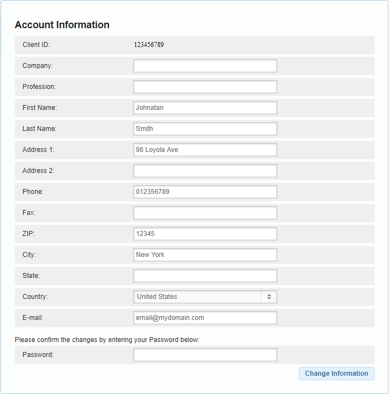Focus the Password confirmation field

pyautogui.click(x=205, y=355)
